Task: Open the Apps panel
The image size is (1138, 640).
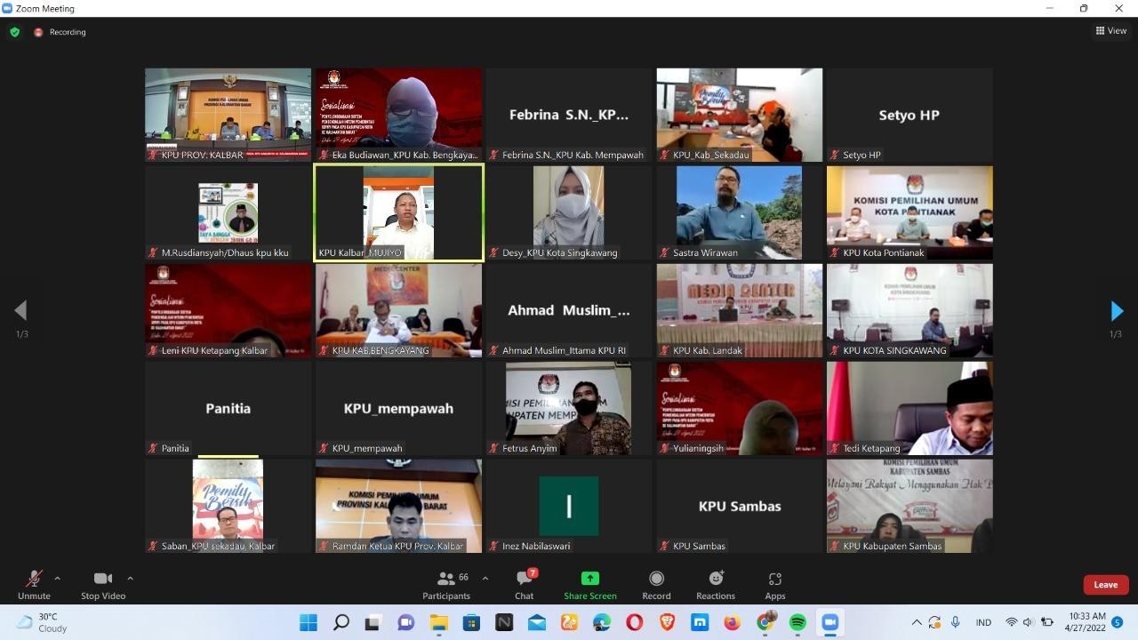Action: [x=775, y=585]
